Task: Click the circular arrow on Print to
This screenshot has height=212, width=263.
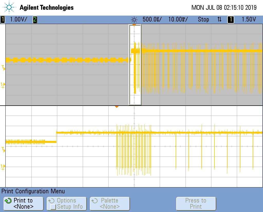Action: (x=8, y=201)
